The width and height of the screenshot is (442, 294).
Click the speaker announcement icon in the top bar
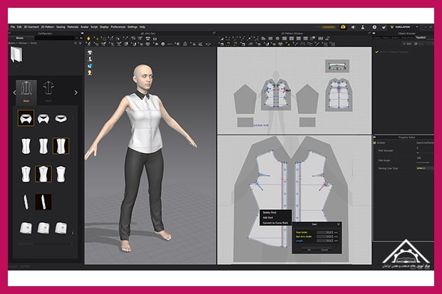(353, 27)
